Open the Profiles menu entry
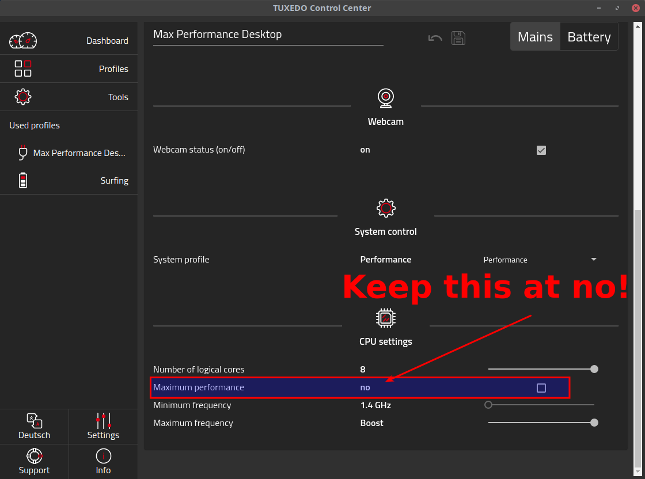Screen dimensions: 645x479 point(69,69)
